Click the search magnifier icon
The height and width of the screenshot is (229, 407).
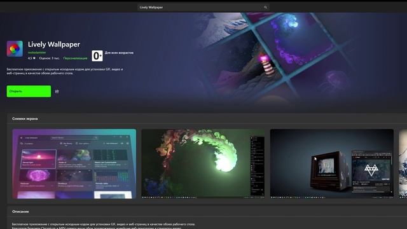[x=265, y=7]
